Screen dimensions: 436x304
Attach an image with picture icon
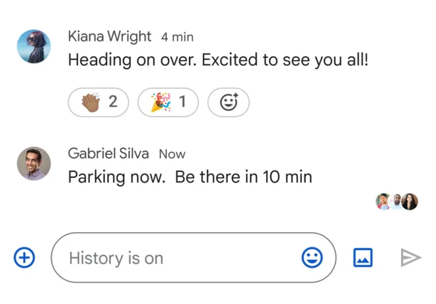363,257
